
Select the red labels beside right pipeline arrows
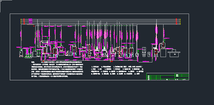click(x=177, y=22)
